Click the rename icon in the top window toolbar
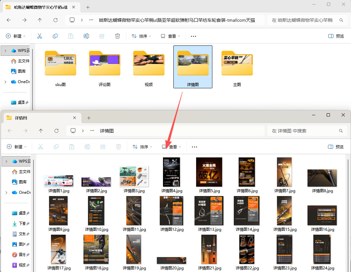 (x=86, y=36)
